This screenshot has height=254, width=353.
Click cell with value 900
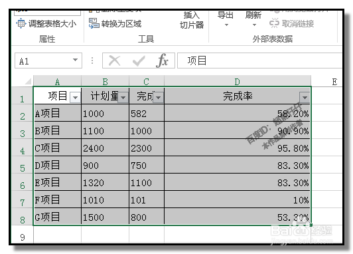point(105,165)
